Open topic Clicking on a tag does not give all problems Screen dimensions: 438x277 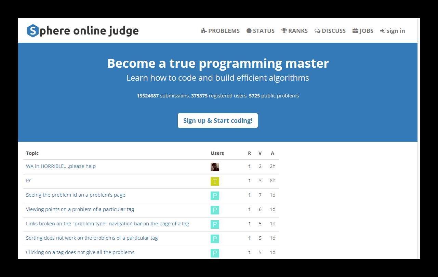(x=80, y=252)
